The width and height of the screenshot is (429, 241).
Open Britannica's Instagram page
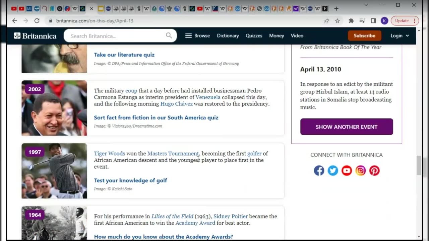click(361, 171)
